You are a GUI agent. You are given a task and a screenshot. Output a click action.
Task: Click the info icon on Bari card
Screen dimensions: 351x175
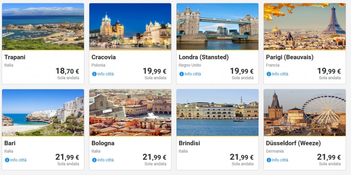[7, 160]
